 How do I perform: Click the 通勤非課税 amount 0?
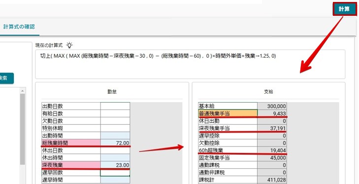(272, 172)
